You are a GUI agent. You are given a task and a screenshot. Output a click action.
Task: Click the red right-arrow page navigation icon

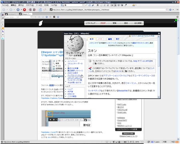[x=34, y=10]
